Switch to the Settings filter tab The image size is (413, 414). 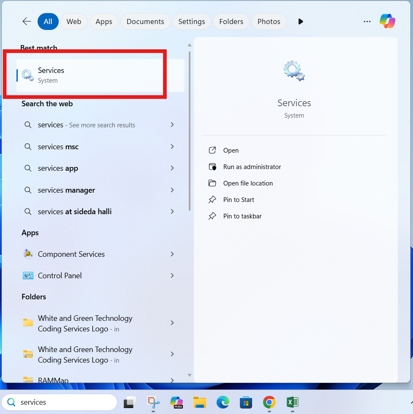coord(191,21)
